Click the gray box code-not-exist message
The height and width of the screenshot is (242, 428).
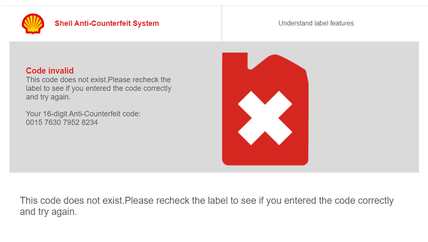click(98, 88)
